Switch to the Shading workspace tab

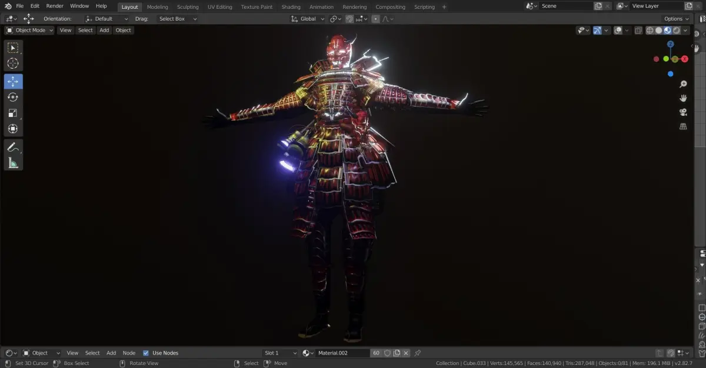(x=291, y=7)
